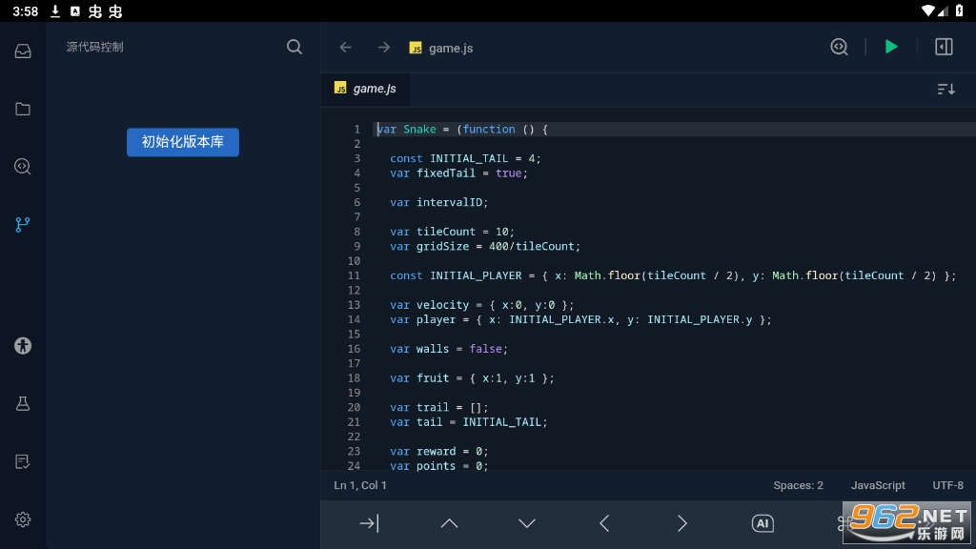Select the source control branch icon
The image size is (976, 549).
click(x=23, y=225)
